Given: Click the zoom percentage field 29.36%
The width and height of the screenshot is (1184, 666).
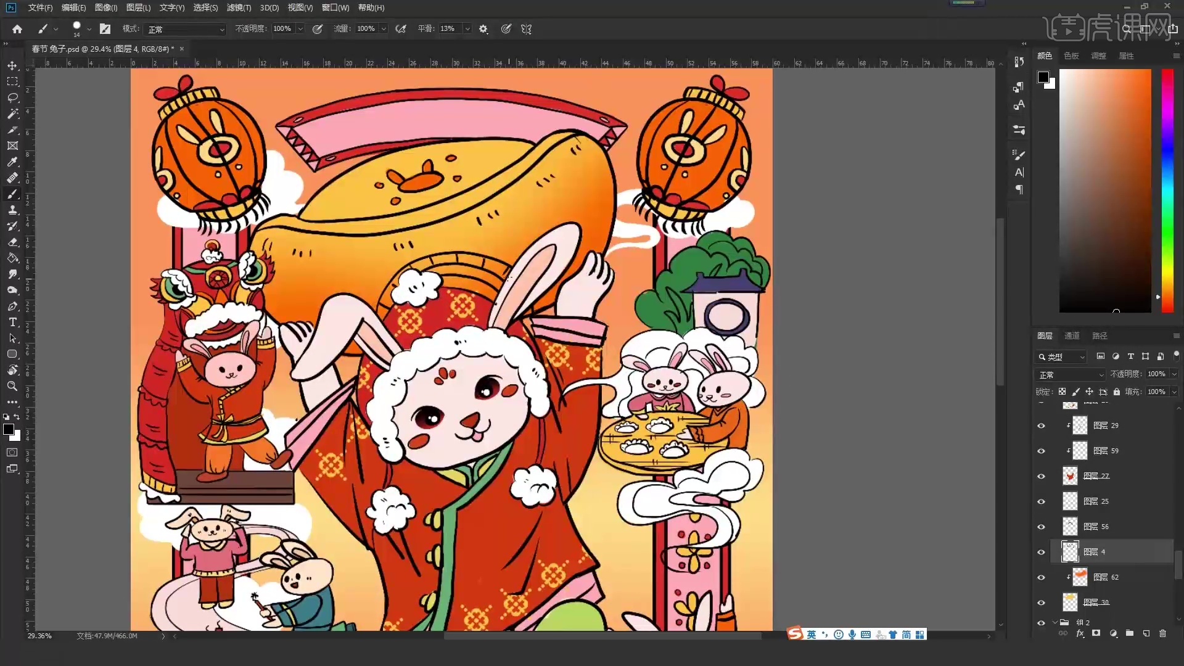Looking at the screenshot, I should tap(39, 636).
